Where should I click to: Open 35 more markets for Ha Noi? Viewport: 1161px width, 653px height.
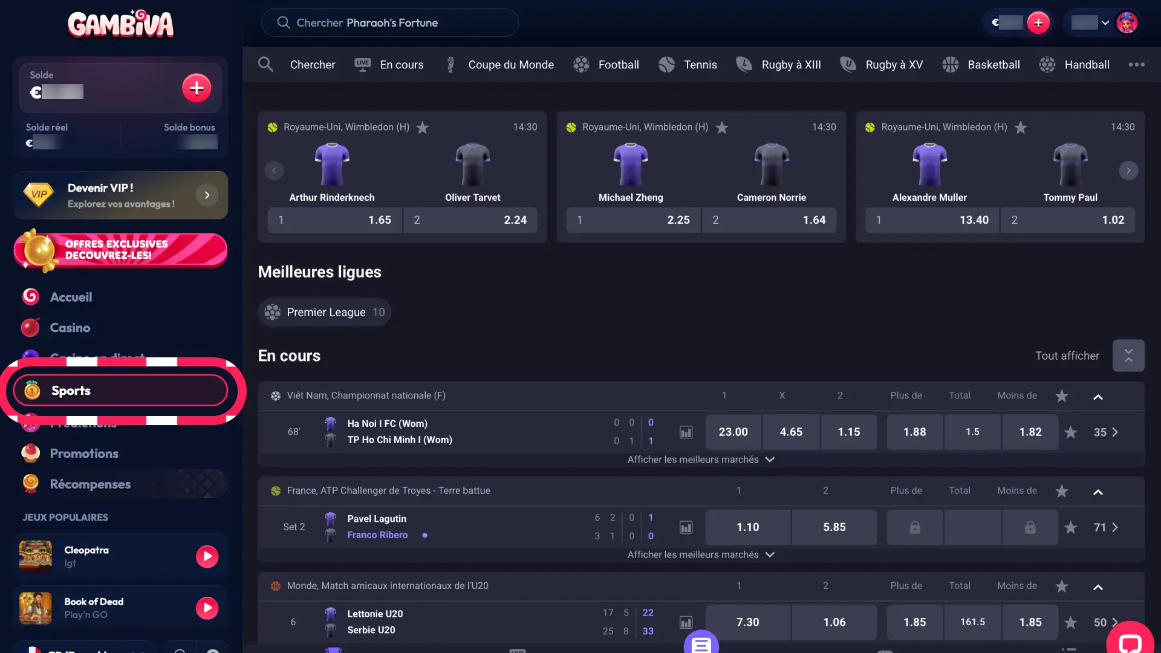click(x=1106, y=432)
